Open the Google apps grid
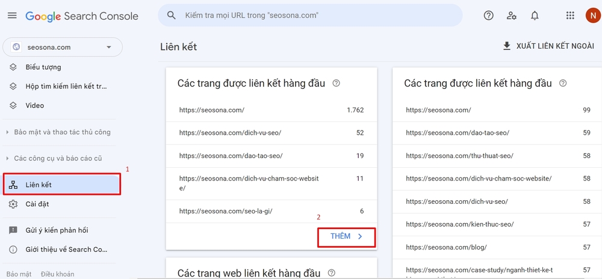 tap(570, 15)
